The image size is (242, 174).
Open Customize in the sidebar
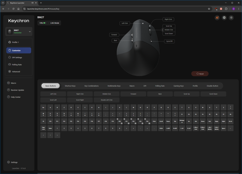pos(19,51)
